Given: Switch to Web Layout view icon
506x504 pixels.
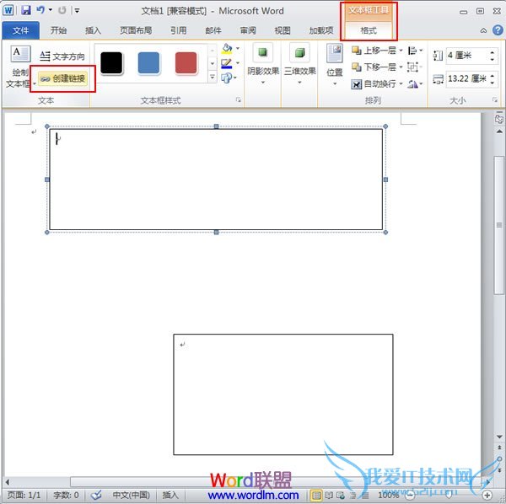Looking at the screenshot, I should (341, 495).
